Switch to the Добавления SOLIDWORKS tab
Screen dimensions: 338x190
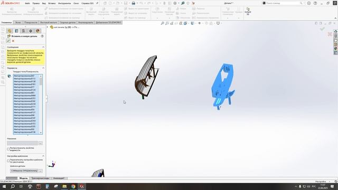[108, 22]
